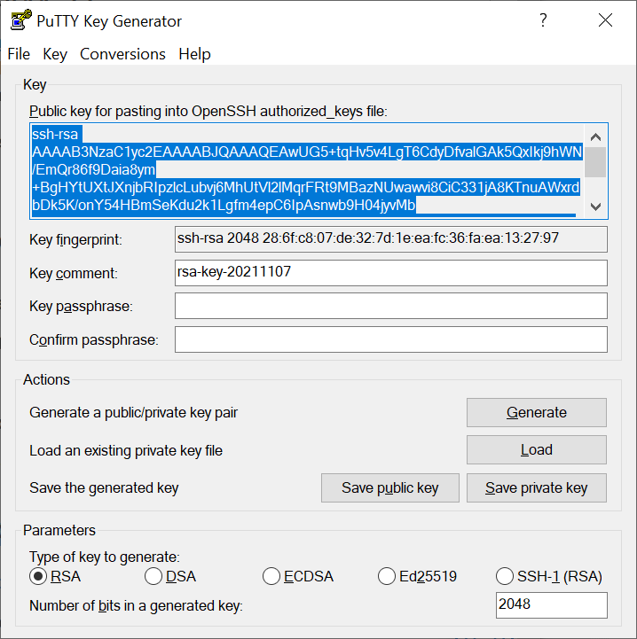Click the Load button
This screenshot has width=637, height=639.
click(x=536, y=450)
